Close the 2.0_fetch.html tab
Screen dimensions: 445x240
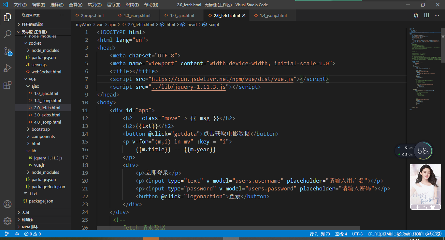(x=244, y=15)
